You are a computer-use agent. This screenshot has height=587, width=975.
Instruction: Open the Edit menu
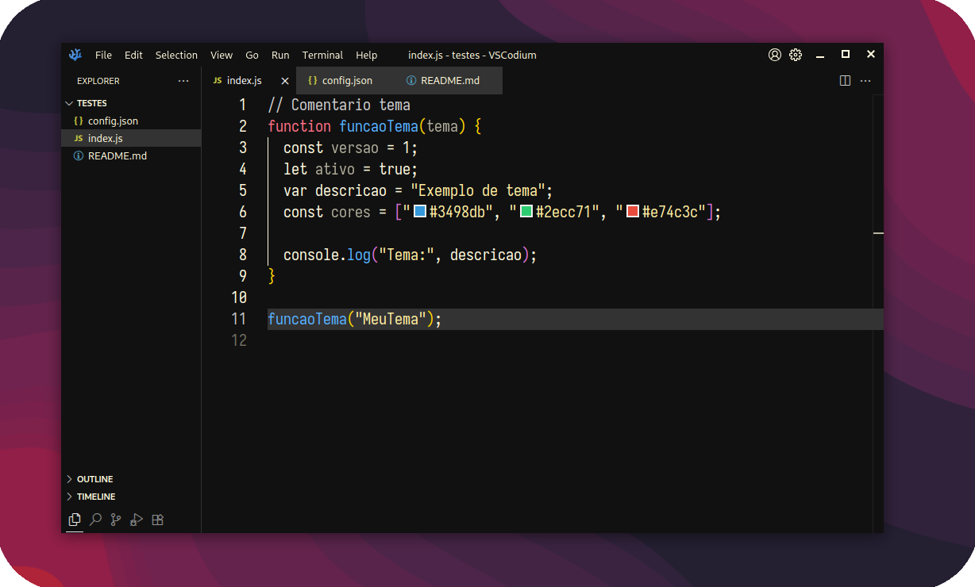(133, 55)
